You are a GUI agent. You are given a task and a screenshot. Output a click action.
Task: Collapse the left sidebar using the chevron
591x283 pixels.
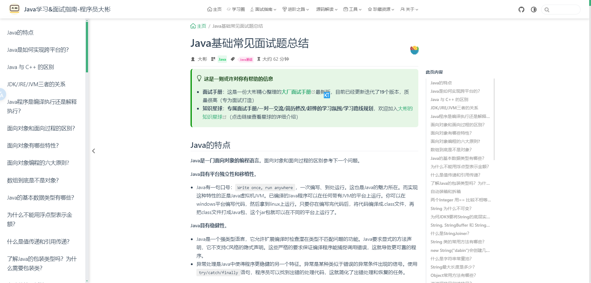point(94,151)
